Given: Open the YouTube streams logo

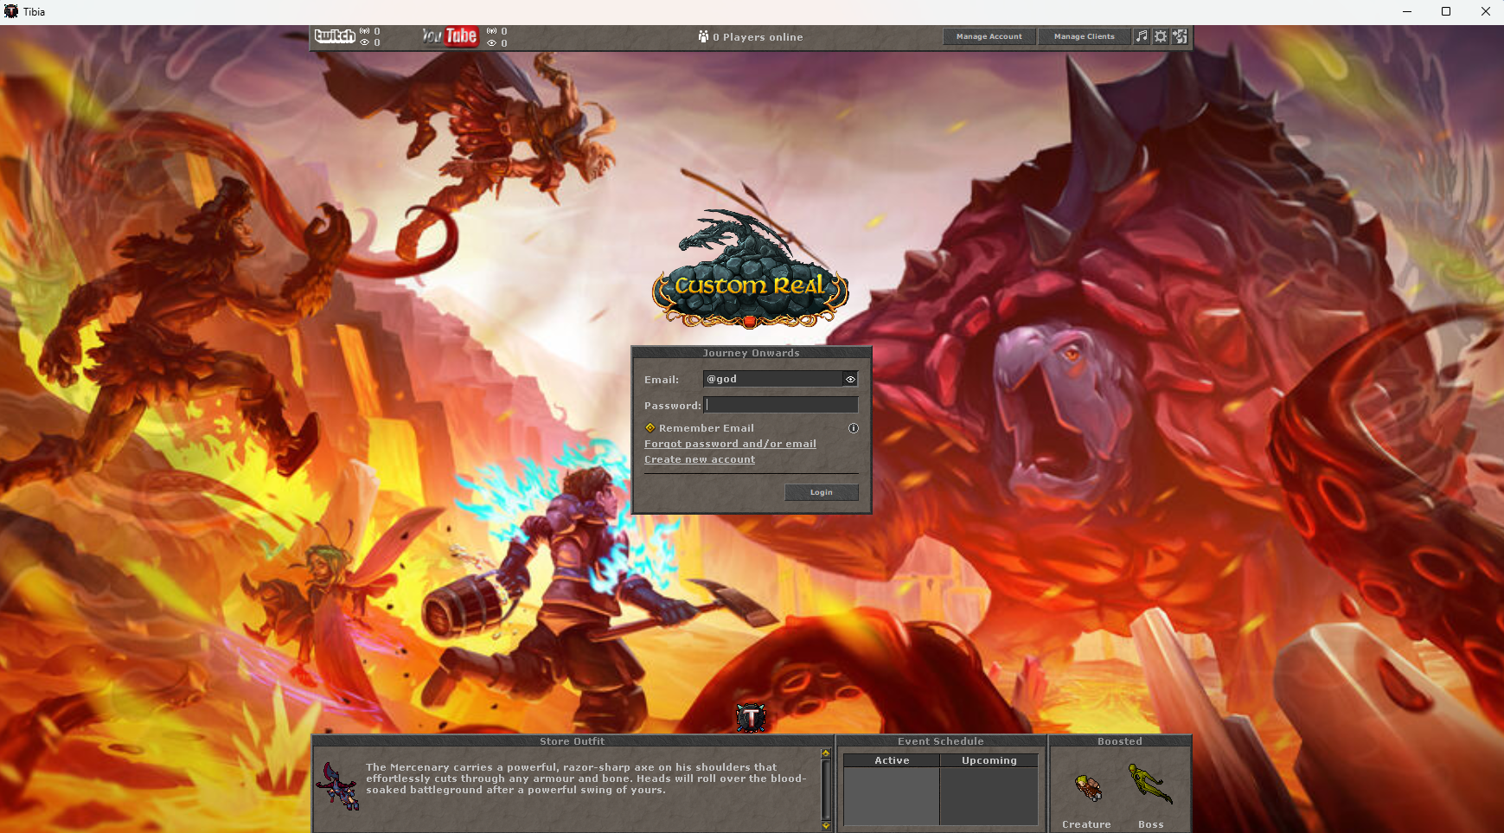Looking at the screenshot, I should [450, 36].
